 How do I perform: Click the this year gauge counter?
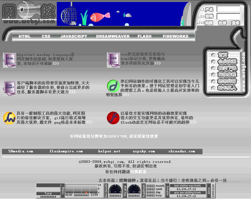[134, 191]
